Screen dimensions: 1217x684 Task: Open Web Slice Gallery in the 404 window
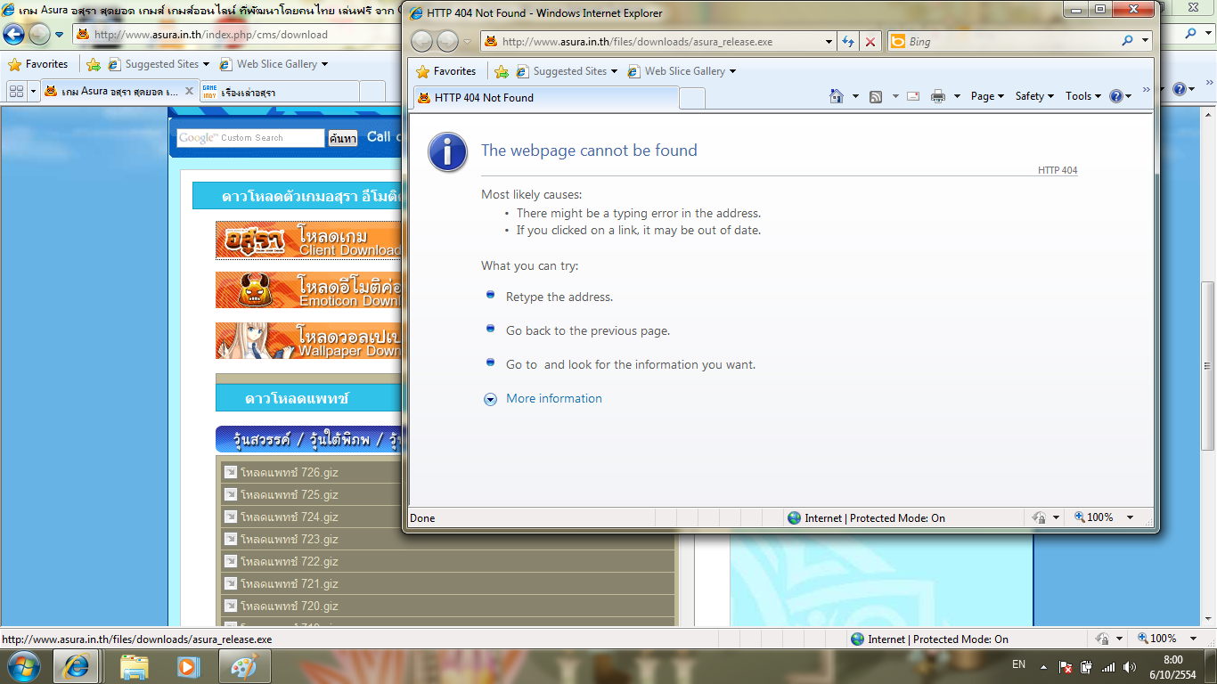tap(682, 71)
